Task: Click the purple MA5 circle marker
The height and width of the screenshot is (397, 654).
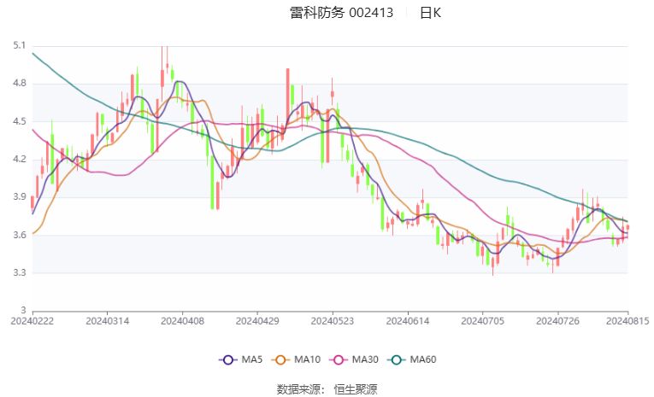Action: pyautogui.click(x=227, y=360)
